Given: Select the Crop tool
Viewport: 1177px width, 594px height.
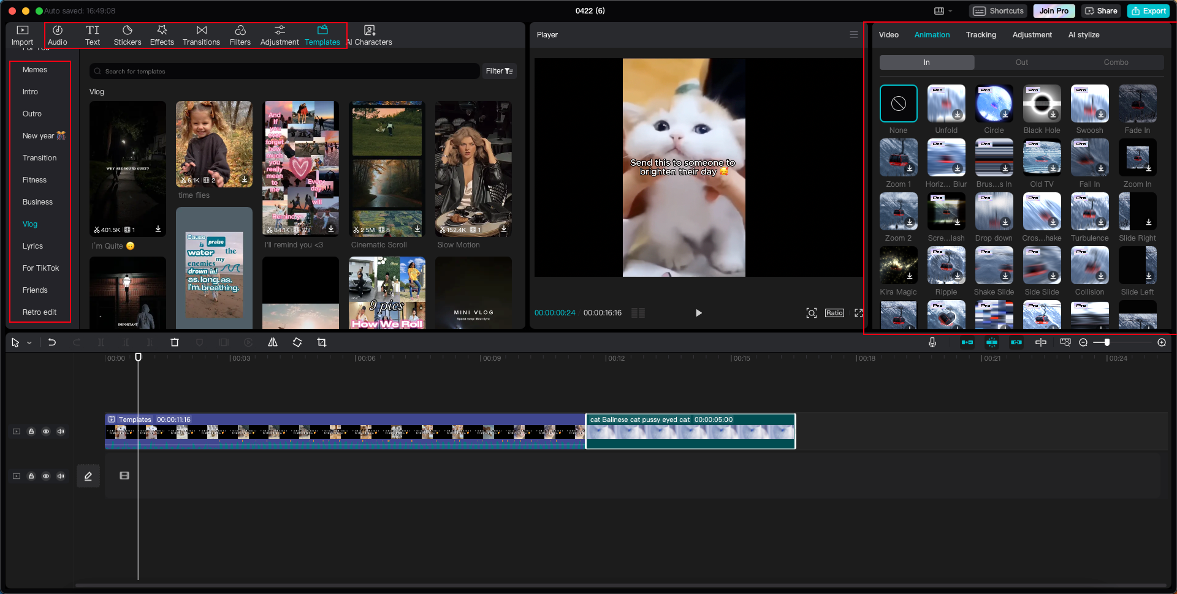Looking at the screenshot, I should pyautogui.click(x=321, y=342).
